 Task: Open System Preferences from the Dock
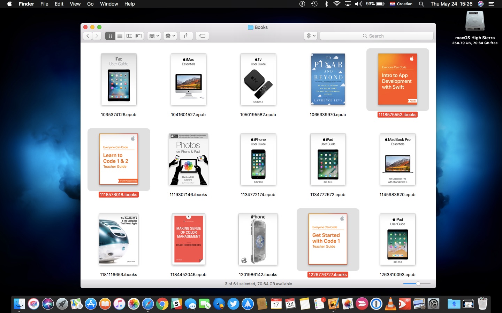click(x=433, y=304)
